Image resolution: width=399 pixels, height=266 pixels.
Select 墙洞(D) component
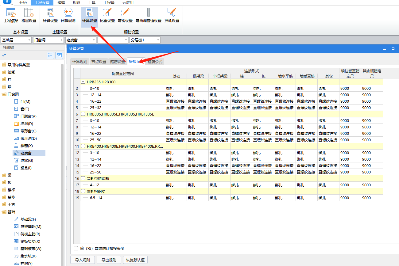23,124
